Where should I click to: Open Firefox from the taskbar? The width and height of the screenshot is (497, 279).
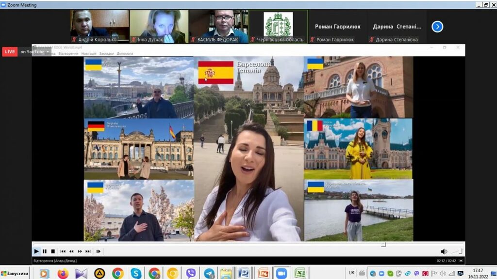[x=63, y=274]
